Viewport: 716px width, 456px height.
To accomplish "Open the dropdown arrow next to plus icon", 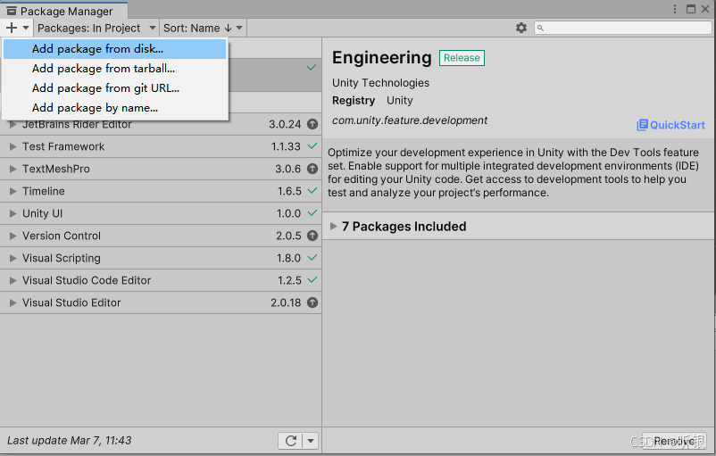I will pos(26,28).
